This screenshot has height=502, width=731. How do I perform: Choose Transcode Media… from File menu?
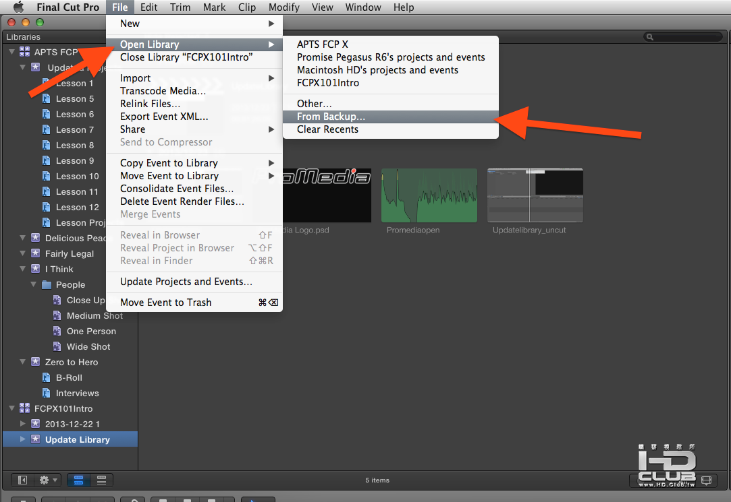click(194, 91)
